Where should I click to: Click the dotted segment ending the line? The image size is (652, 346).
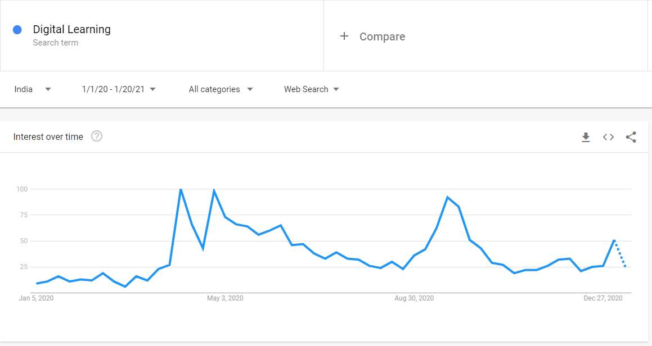pos(620,253)
